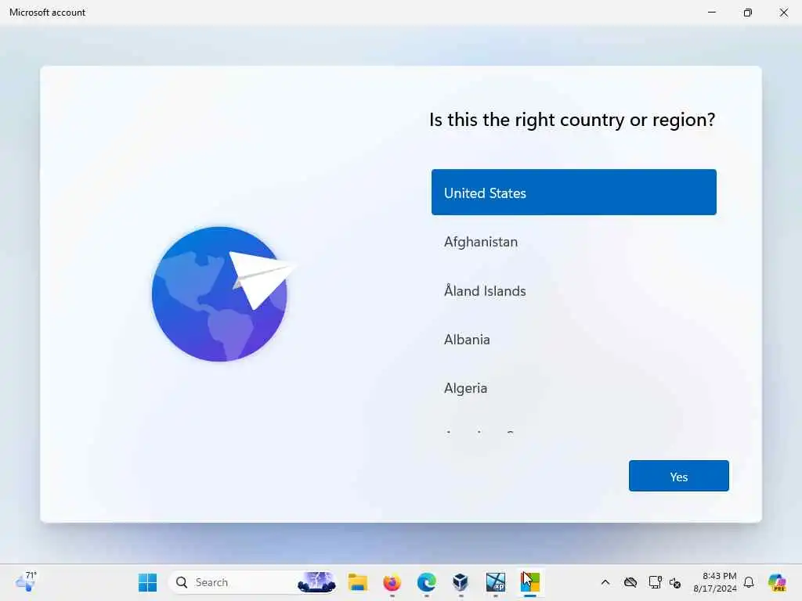Open the weather widget showing 71°
Viewport: 802px width, 601px height.
[25, 582]
